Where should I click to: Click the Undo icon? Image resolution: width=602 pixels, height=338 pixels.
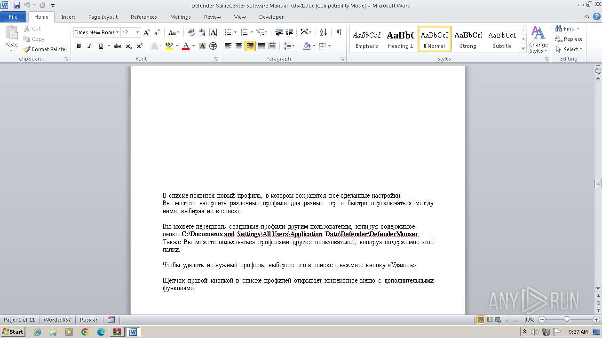pos(27,5)
